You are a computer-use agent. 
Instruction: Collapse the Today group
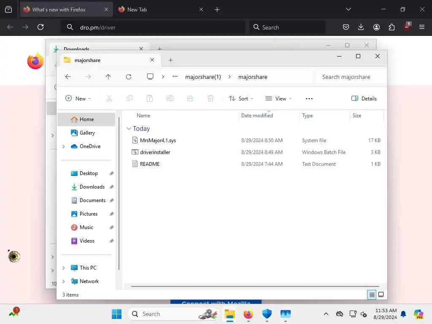click(129, 129)
